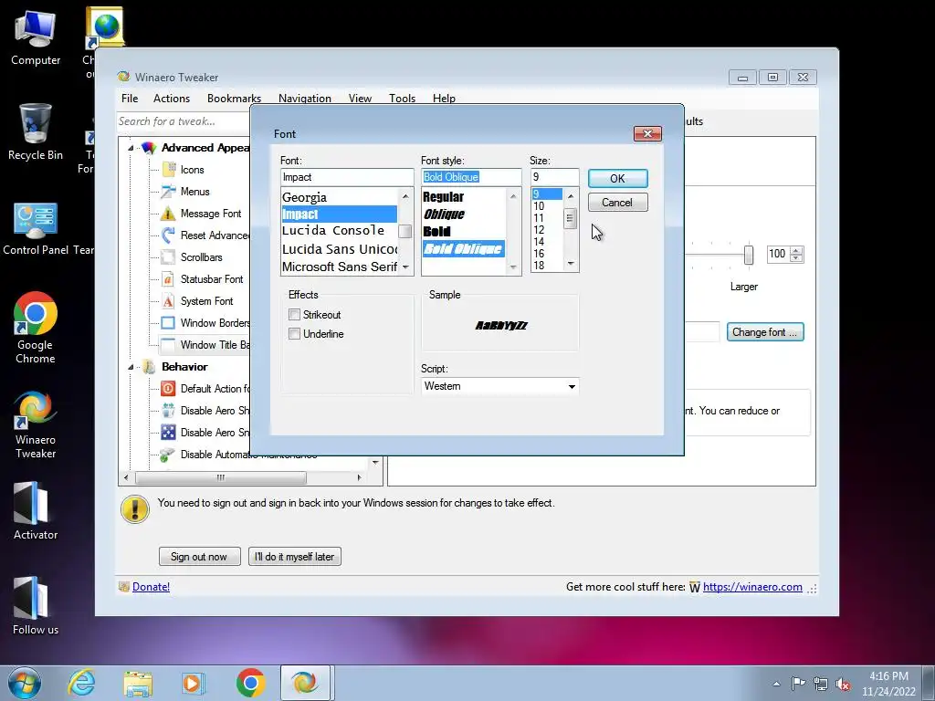This screenshot has width=935, height=701.
Task: Click the size value up spinner arrow
Action: 796,250
